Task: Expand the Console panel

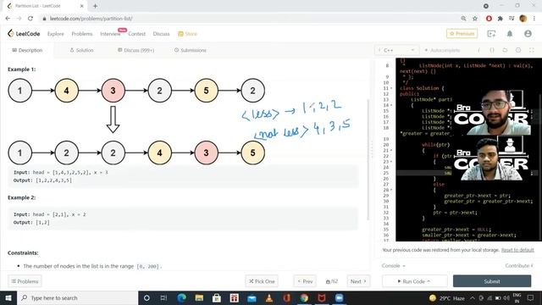Action: click(393, 265)
